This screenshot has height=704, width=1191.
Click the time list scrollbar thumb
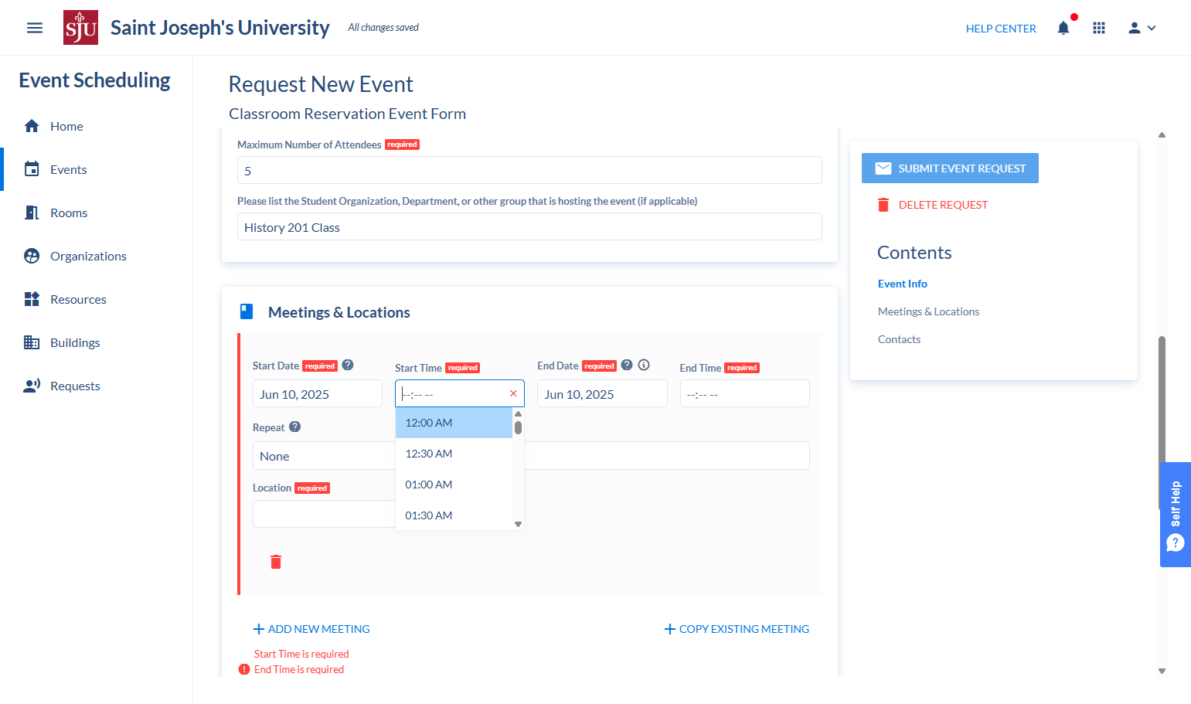(x=518, y=427)
